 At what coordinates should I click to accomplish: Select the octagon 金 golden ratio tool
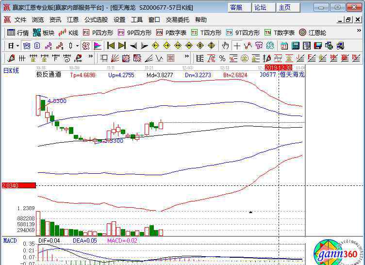pyautogui.click(x=245, y=58)
